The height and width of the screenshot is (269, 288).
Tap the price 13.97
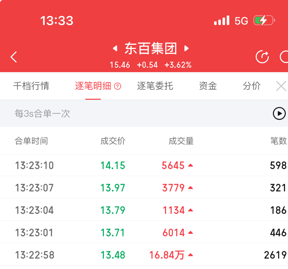113,188
